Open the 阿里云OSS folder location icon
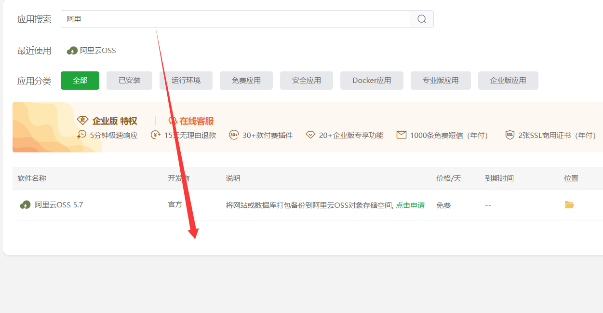This screenshot has width=603, height=313. click(569, 205)
